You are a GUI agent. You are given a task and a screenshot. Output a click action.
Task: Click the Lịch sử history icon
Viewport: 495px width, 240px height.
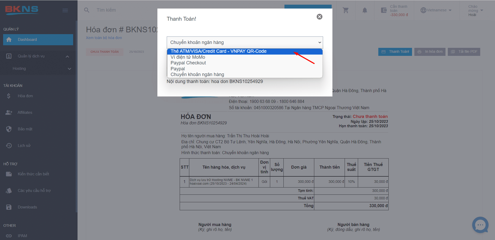(x=9, y=146)
